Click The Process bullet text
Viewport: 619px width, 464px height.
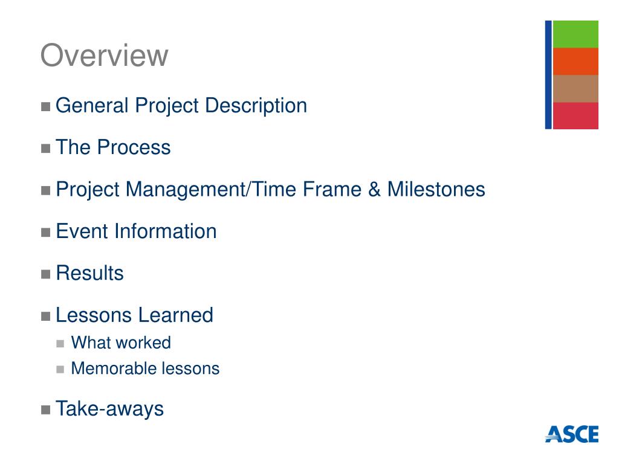click(113, 147)
